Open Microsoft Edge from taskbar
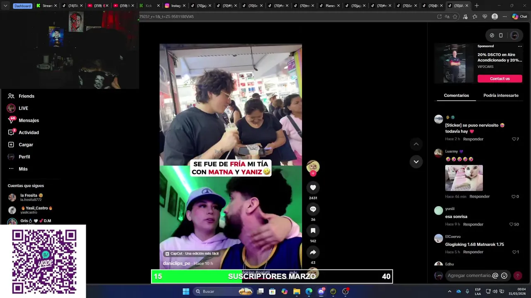This screenshot has height=298, width=531. coord(309,291)
